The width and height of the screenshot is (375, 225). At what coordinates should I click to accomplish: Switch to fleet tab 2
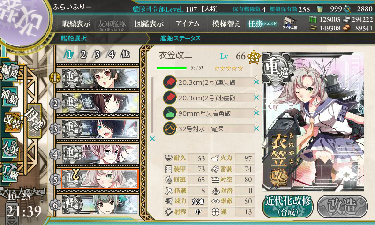pyautogui.click(x=83, y=54)
